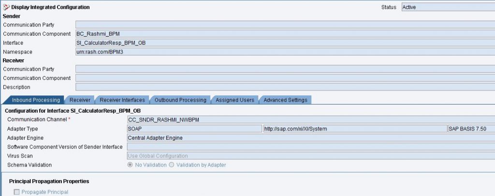The height and width of the screenshot is (196, 495).
Task: Click the Adapter Engine field
Action: point(311,138)
